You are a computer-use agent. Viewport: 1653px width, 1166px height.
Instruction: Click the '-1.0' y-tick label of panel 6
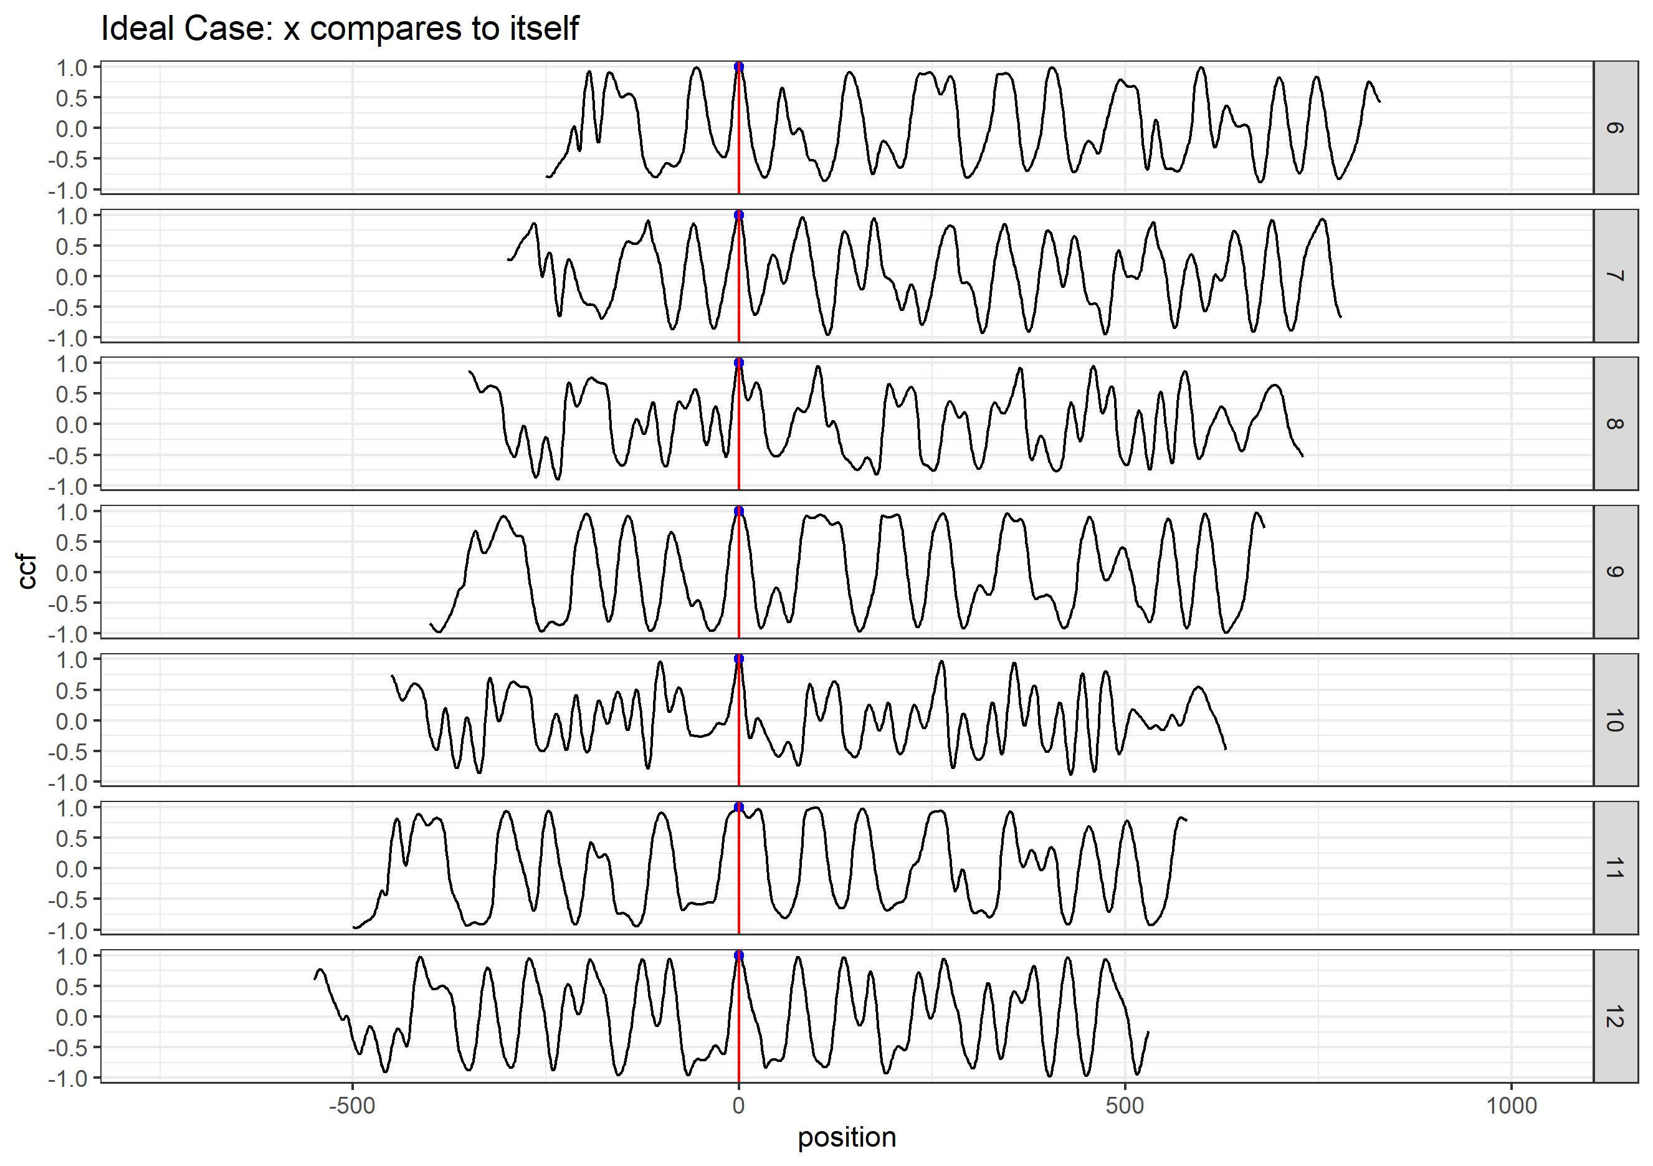(x=68, y=191)
